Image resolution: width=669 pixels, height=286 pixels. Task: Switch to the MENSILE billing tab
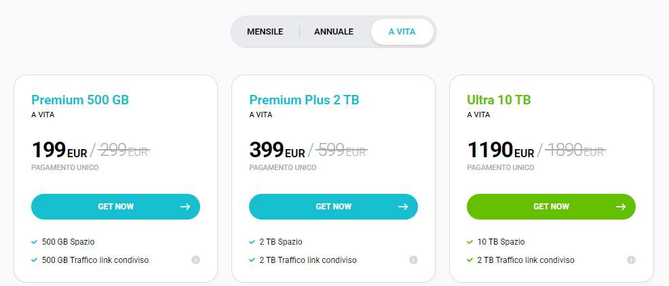[265, 32]
